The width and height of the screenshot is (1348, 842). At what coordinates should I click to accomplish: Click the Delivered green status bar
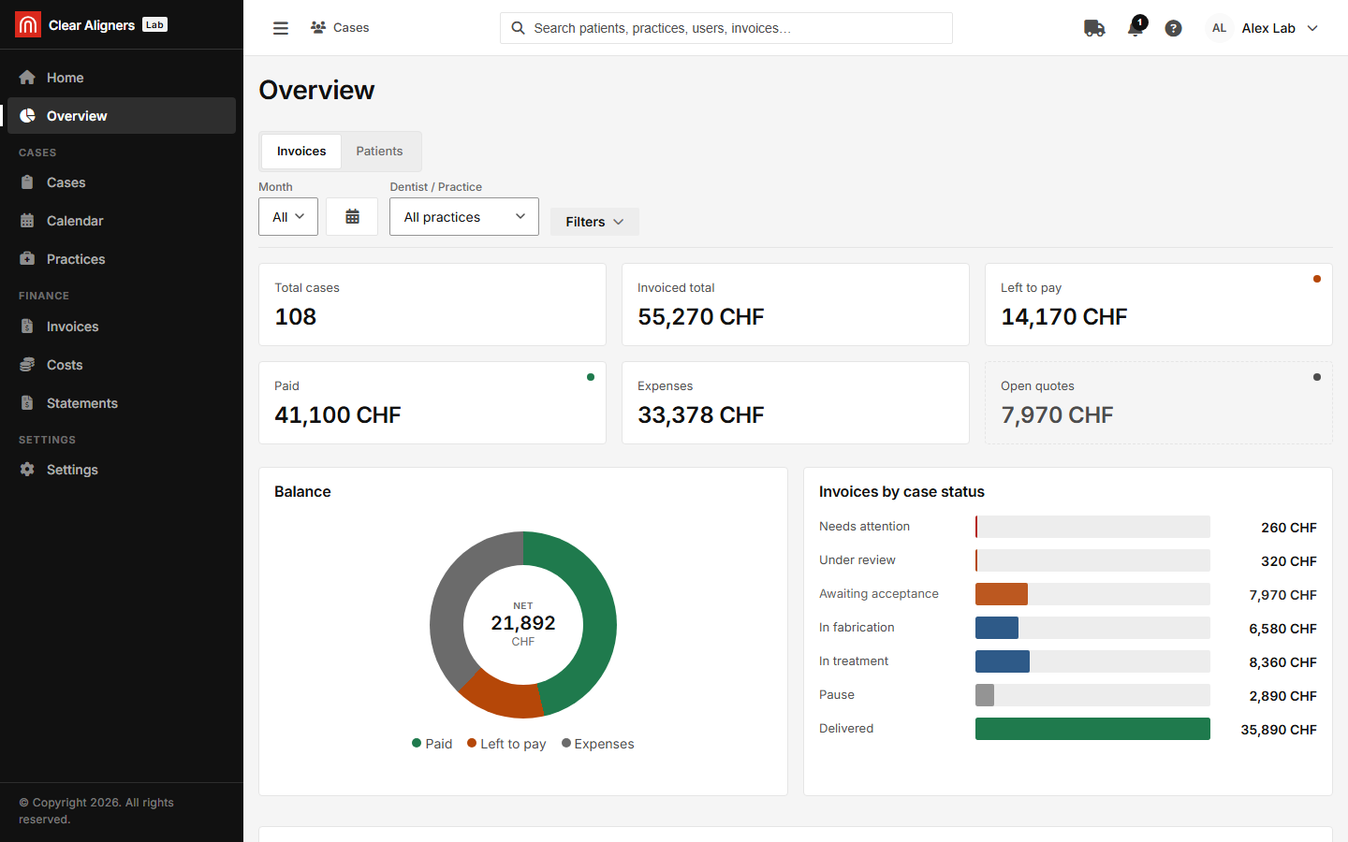pyautogui.click(x=1092, y=729)
